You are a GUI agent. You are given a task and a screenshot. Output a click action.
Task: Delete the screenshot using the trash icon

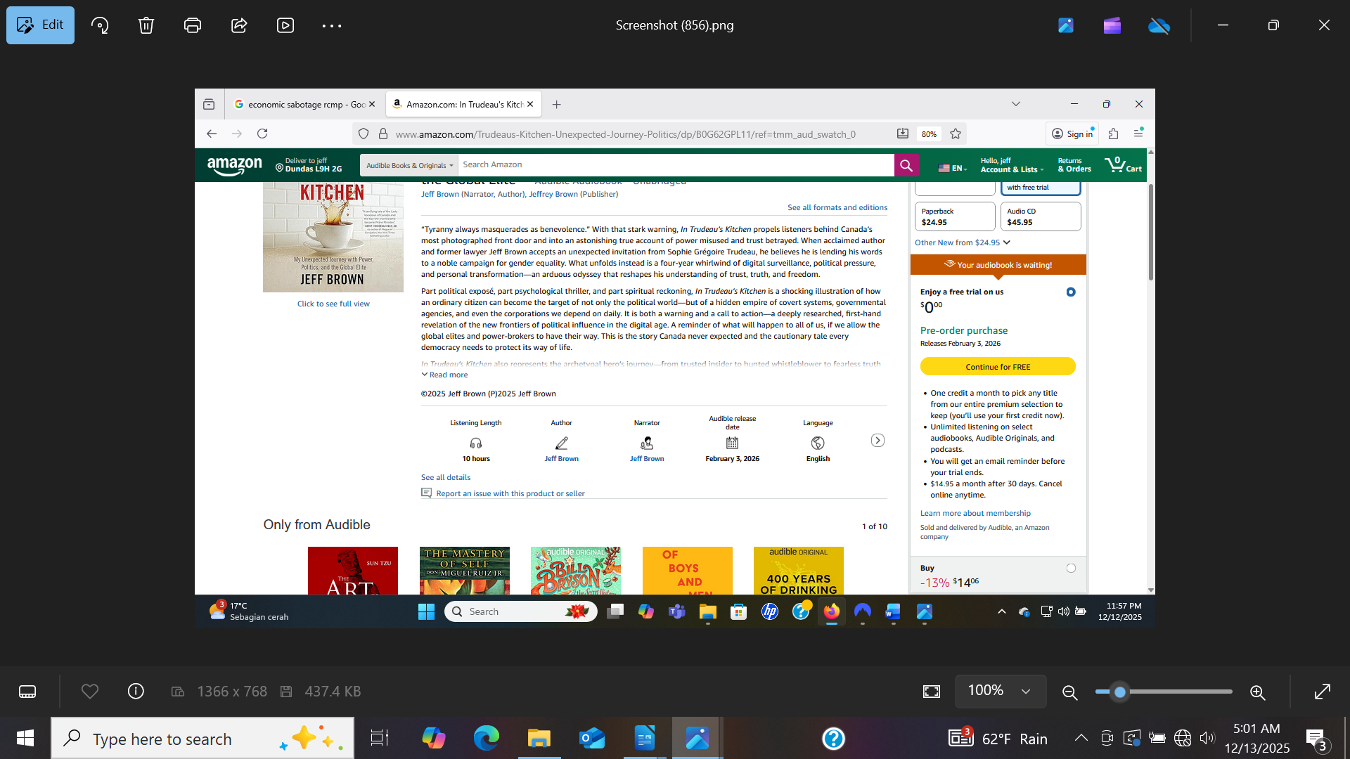pos(146,25)
